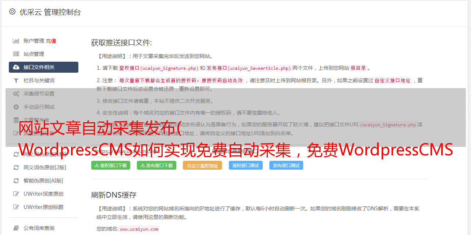Click the edit icon beside UWriter深度原创
Screen dimensions: 471x235
click(x=16, y=194)
